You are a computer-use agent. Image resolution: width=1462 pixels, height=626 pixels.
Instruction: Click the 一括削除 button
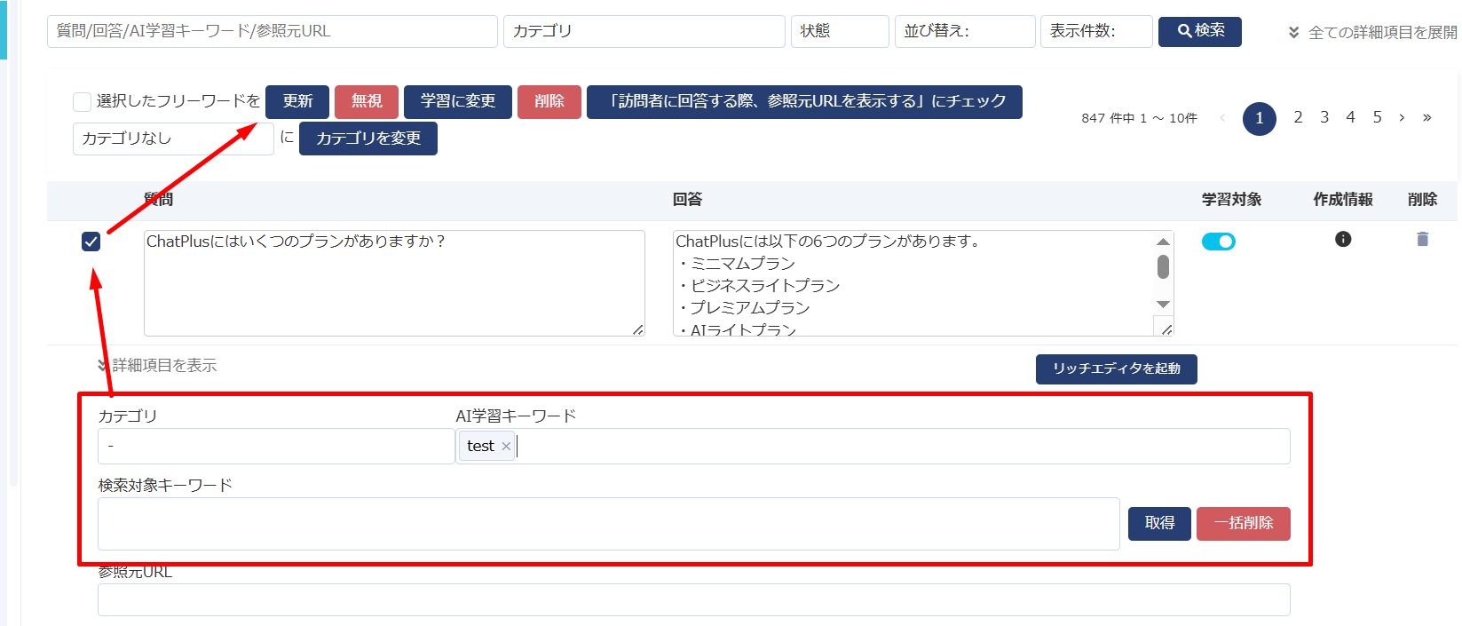pos(1243,523)
